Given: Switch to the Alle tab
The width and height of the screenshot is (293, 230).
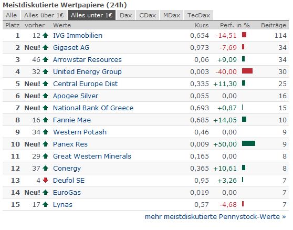Looking at the screenshot, I should [x=11, y=15].
